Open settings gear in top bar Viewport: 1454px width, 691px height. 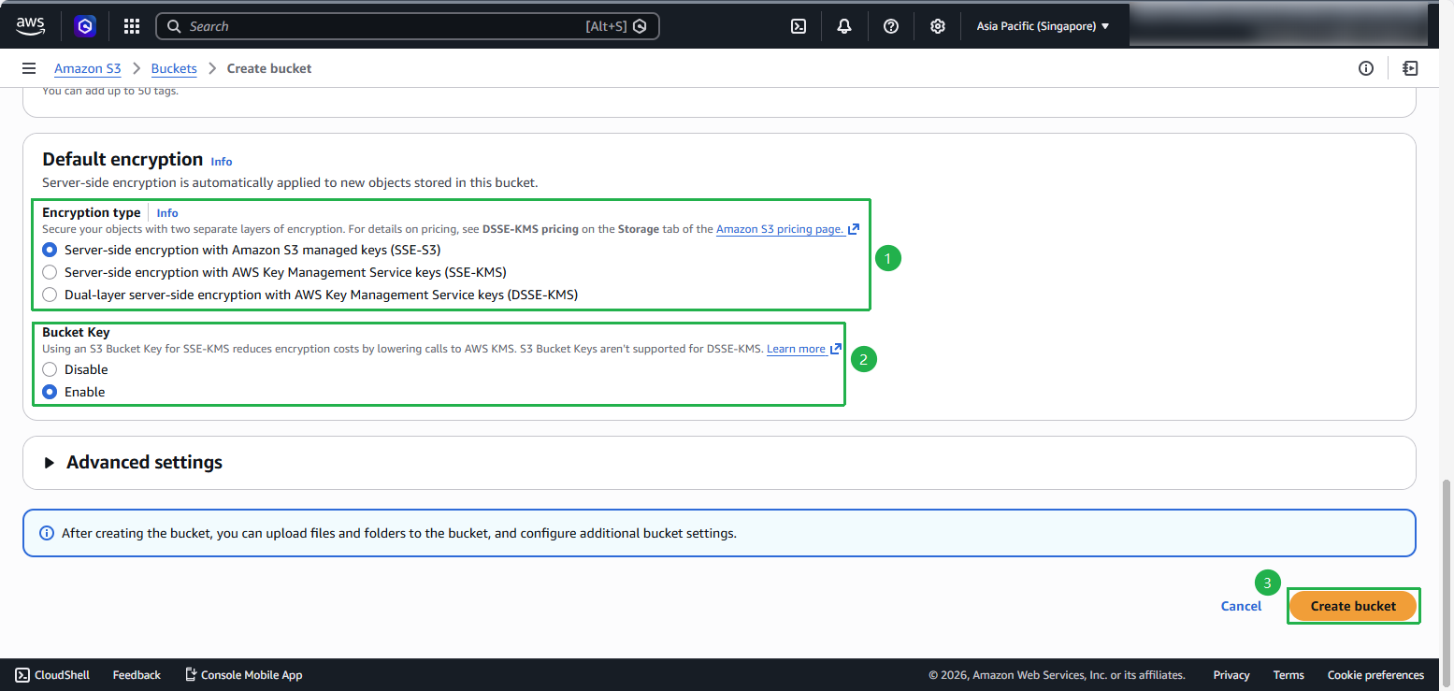tap(938, 26)
